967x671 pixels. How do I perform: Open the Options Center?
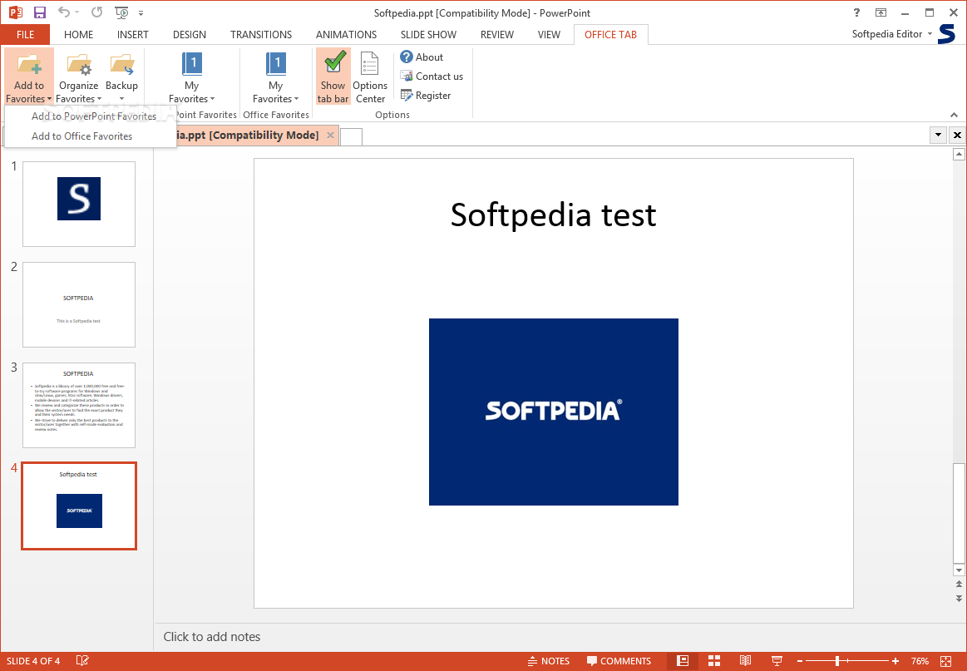click(x=370, y=77)
